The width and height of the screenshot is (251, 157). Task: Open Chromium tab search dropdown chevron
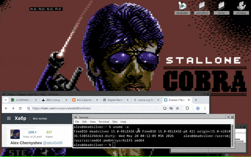tap(6, 100)
